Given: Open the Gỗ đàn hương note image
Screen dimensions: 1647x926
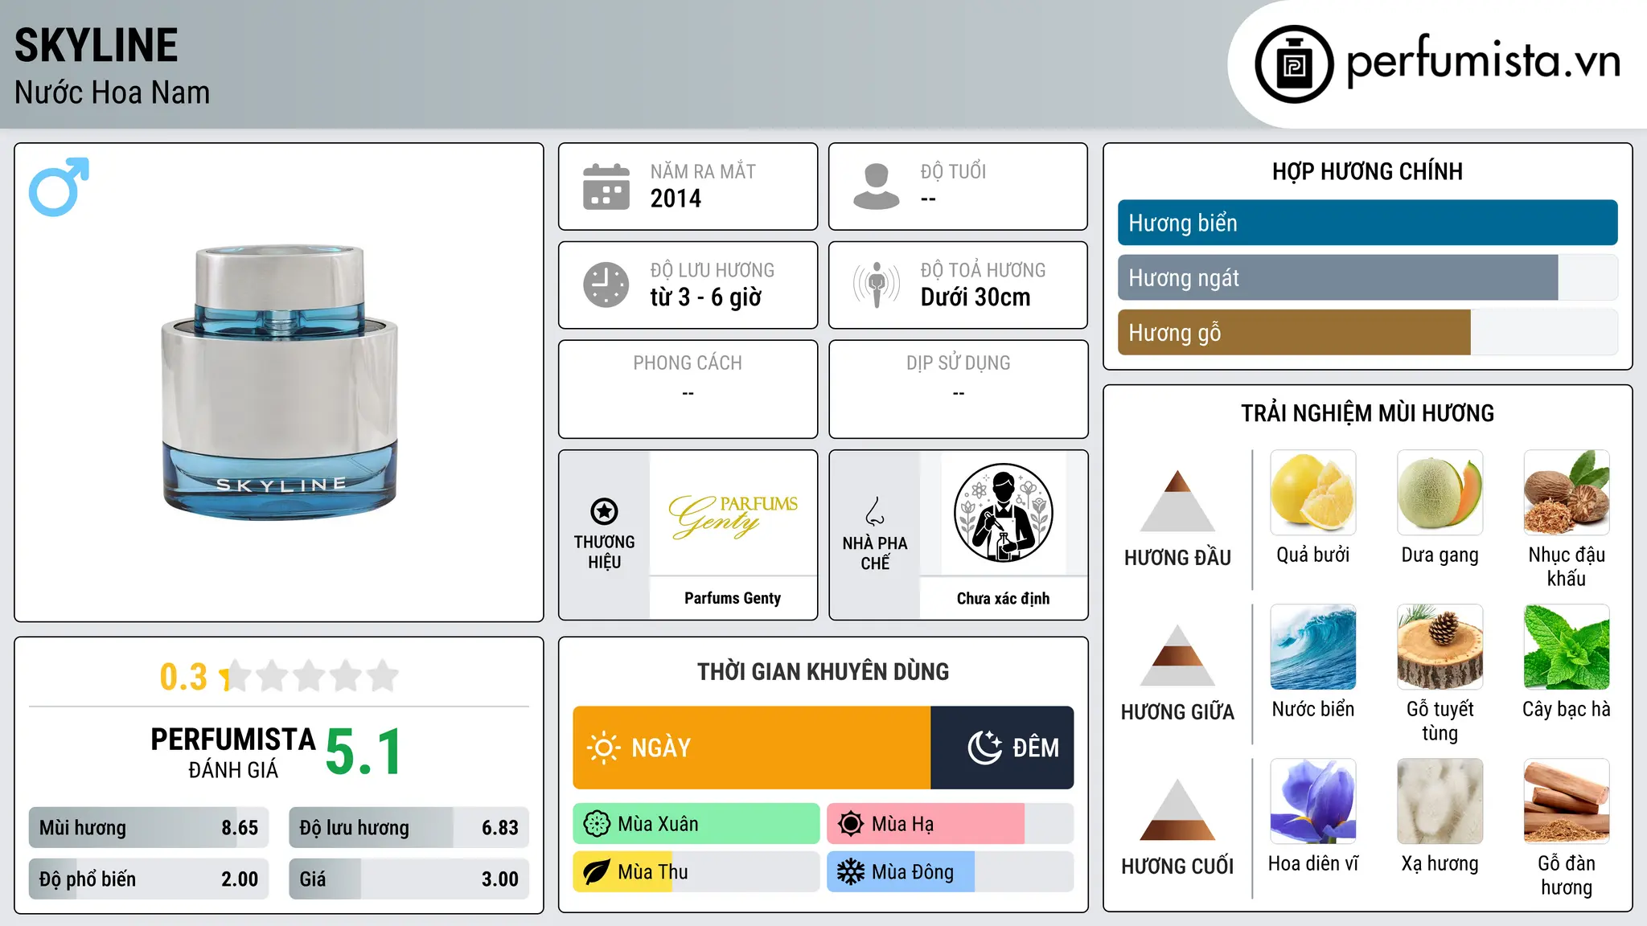Looking at the screenshot, I should (x=1567, y=801).
